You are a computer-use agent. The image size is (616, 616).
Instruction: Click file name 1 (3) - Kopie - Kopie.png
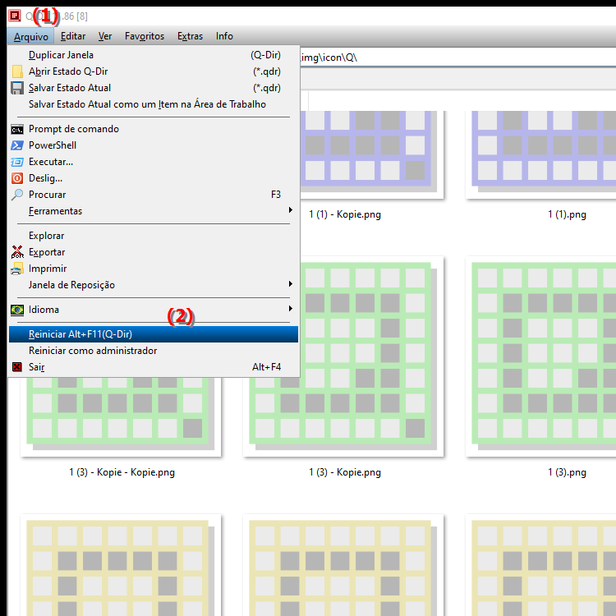[x=122, y=472]
